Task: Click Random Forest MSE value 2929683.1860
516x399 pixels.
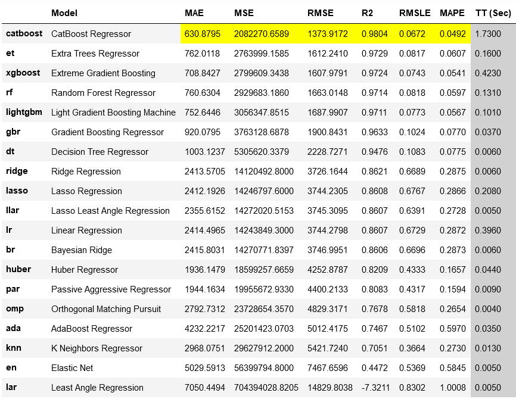Action: (262, 93)
